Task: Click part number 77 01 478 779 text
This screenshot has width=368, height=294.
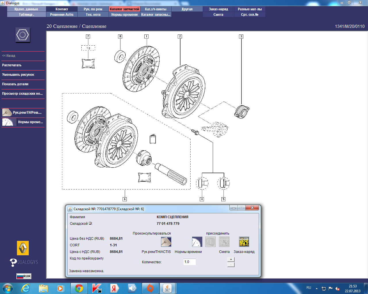Action: [x=168, y=224]
